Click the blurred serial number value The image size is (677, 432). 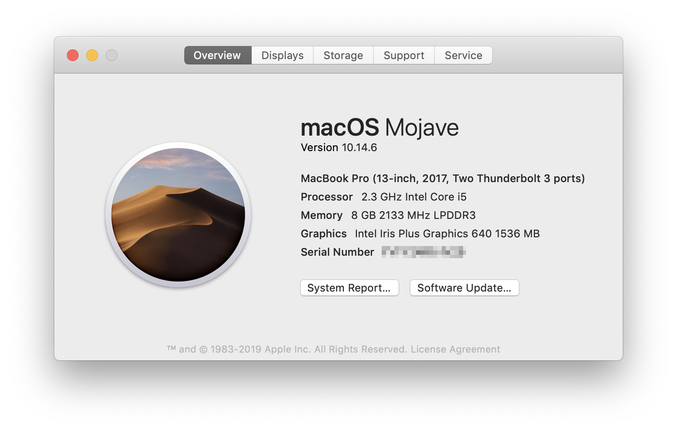423,252
